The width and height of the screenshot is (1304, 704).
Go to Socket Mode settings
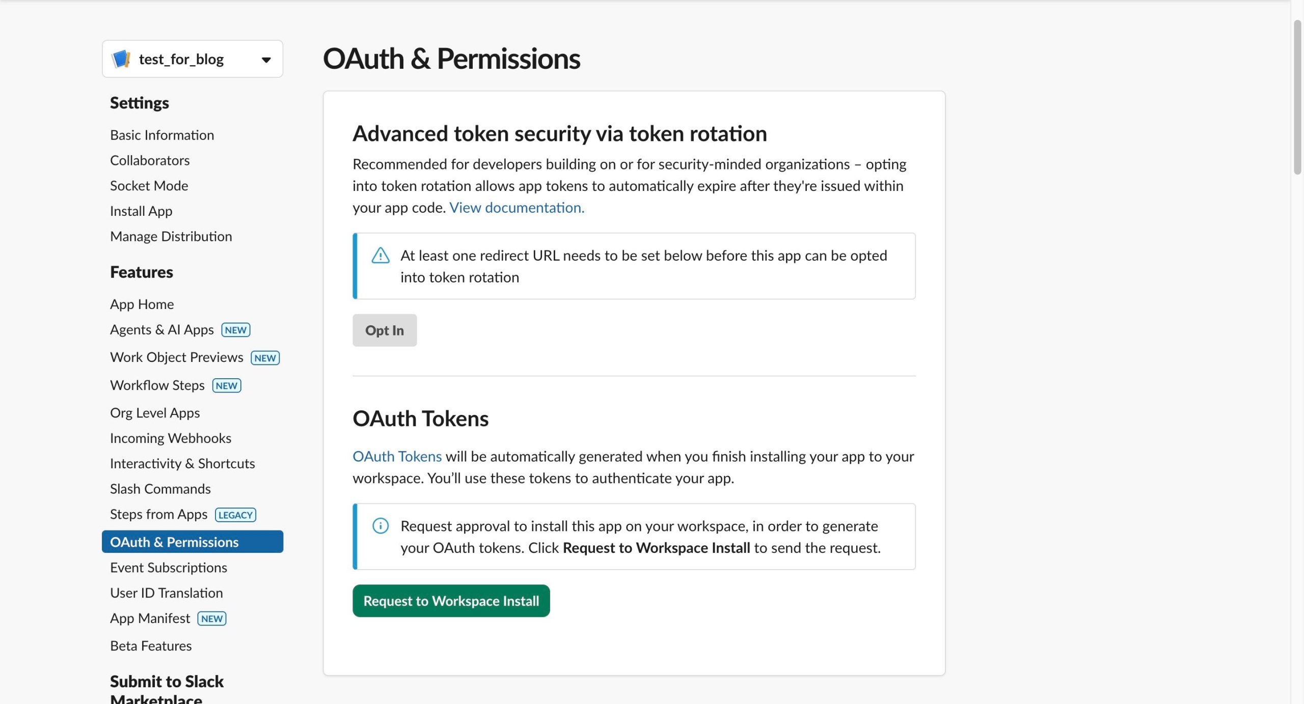(x=149, y=186)
